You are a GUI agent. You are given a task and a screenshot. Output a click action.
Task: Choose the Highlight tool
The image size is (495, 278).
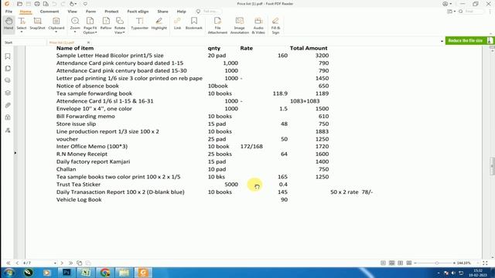tap(159, 24)
